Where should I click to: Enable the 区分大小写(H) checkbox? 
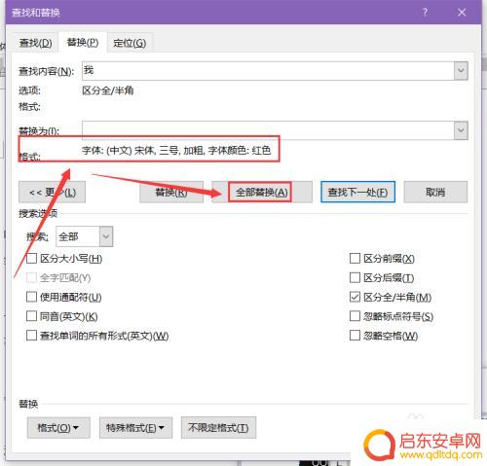pos(31,259)
